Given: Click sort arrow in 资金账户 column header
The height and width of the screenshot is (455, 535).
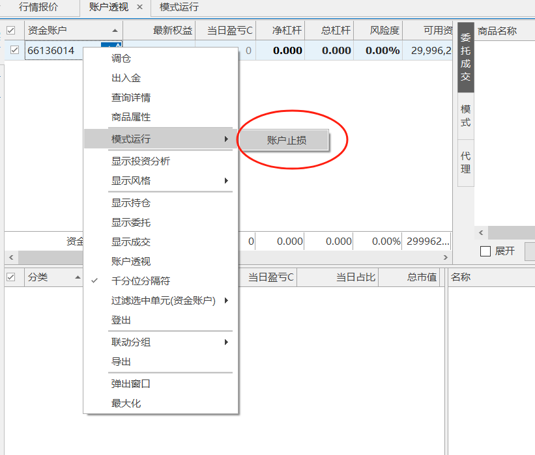Looking at the screenshot, I should tap(115, 31).
